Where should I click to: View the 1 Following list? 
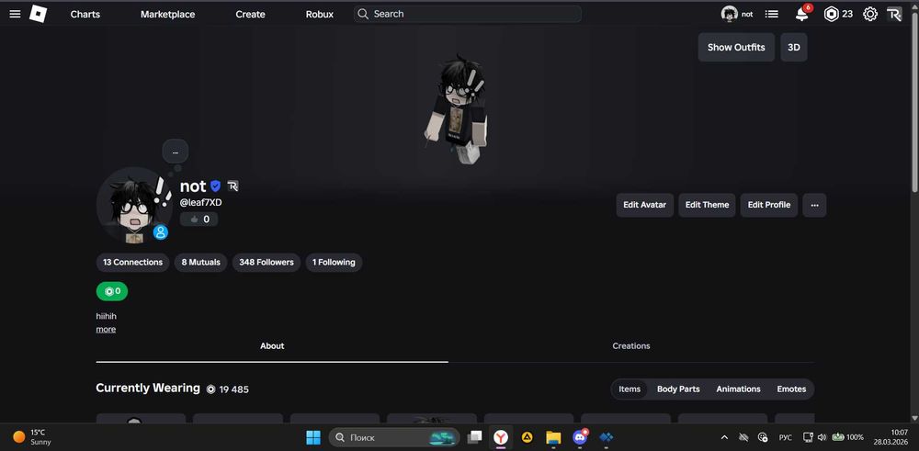(x=334, y=263)
